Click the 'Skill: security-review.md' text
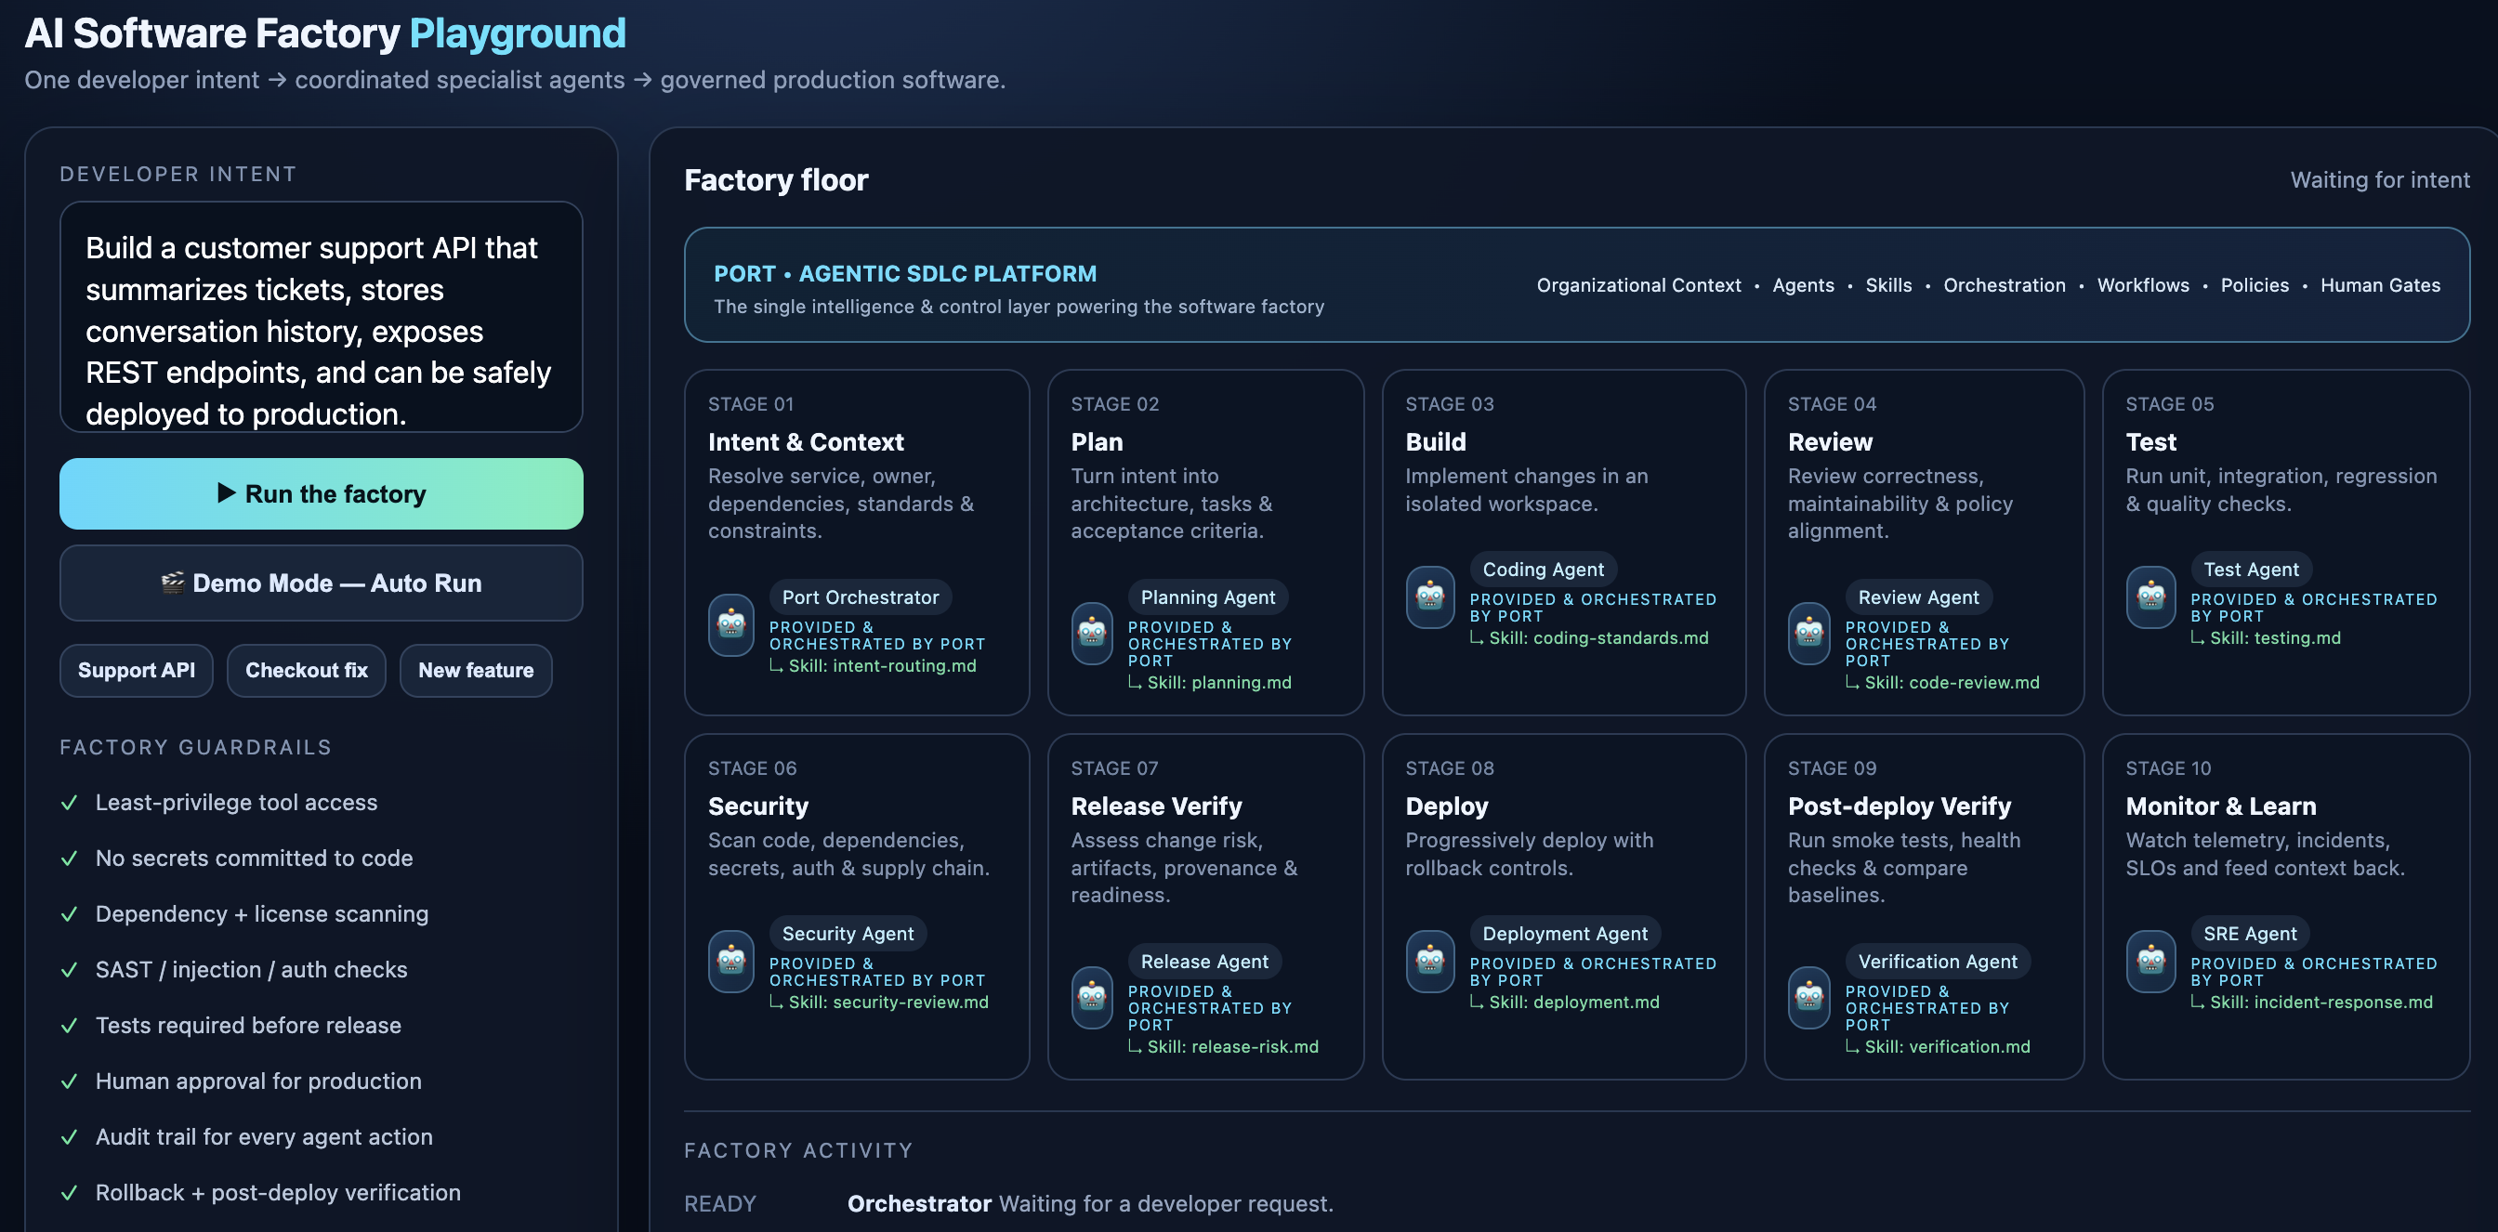 pyautogui.click(x=888, y=1003)
